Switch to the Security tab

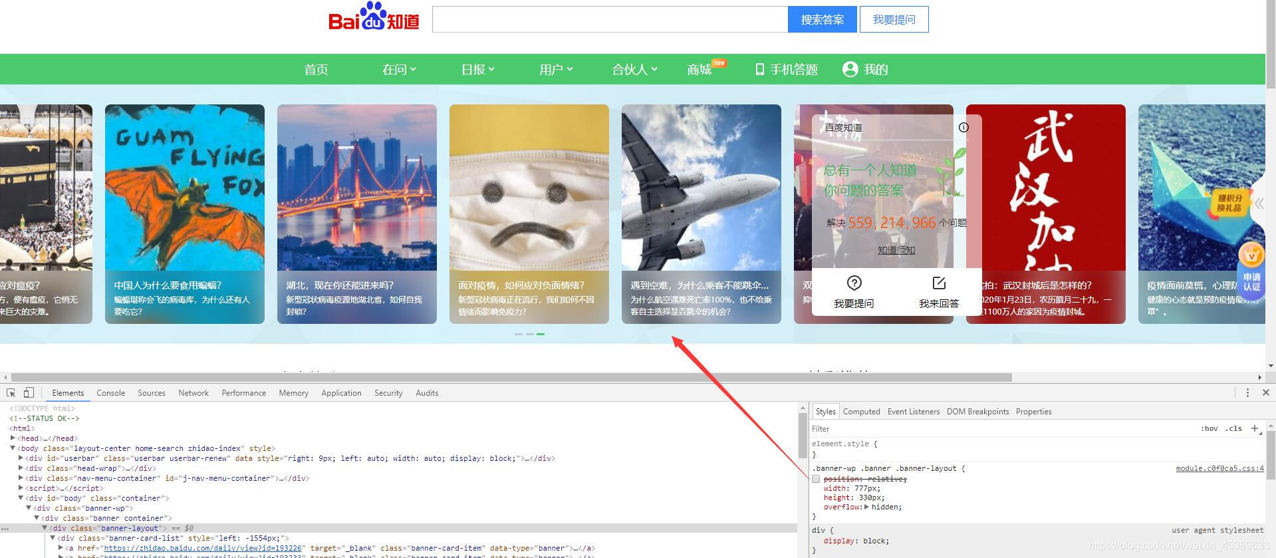point(388,393)
